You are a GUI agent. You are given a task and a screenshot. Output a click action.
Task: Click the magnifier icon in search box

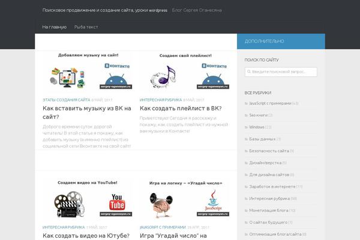click(249, 71)
